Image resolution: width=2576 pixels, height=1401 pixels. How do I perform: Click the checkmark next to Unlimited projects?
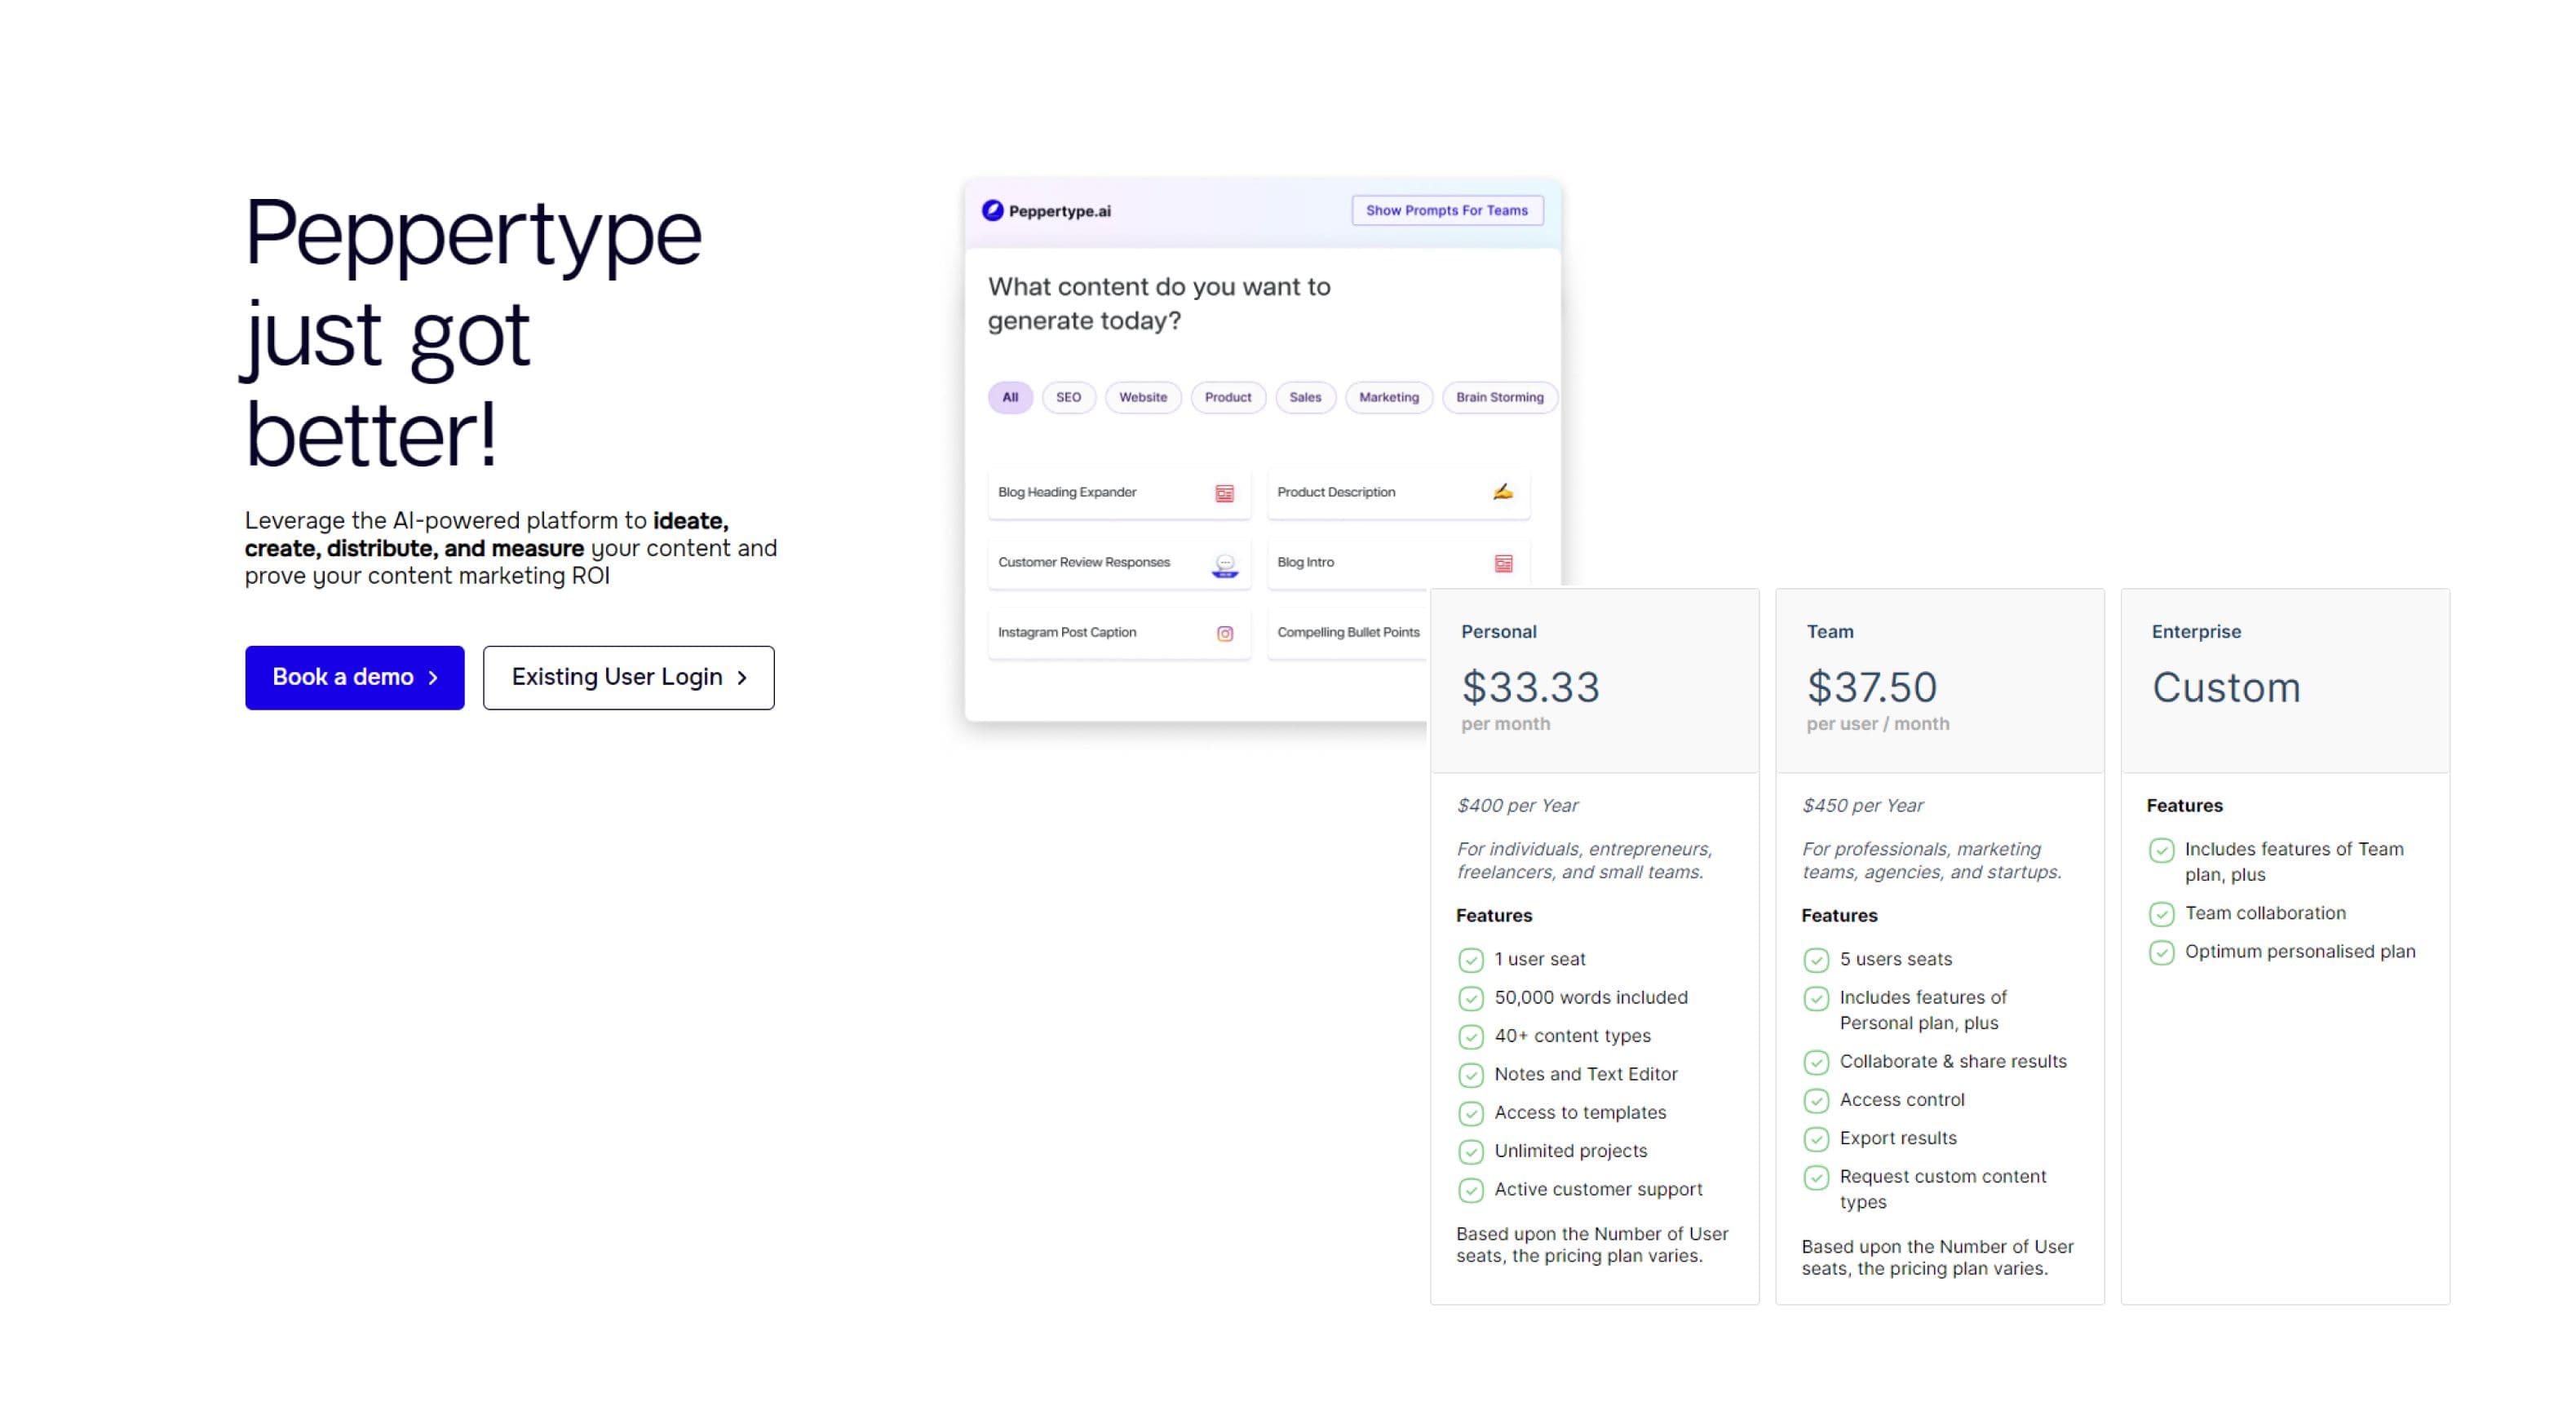click(x=1470, y=1152)
